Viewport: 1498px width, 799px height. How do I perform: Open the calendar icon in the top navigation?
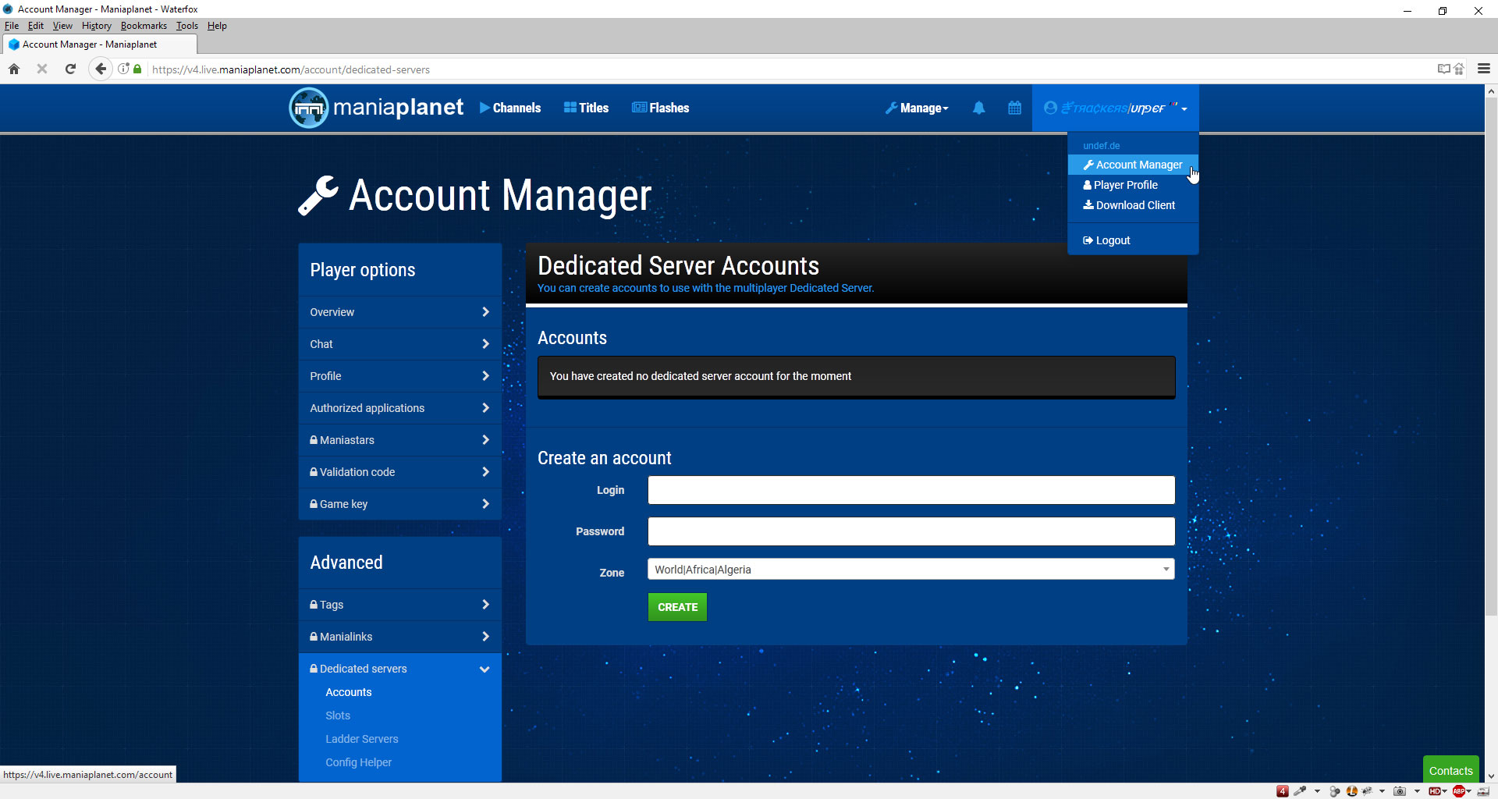coord(1014,108)
